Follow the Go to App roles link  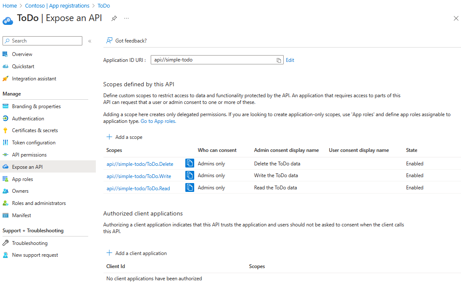(x=158, y=121)
